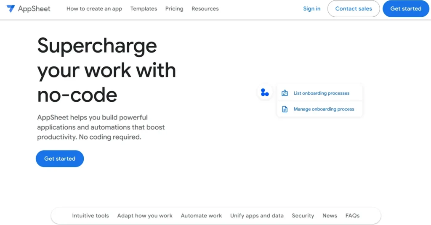Screen dimensions: 431x225
Task: Open the Resources menu
Action: [205, 9]
